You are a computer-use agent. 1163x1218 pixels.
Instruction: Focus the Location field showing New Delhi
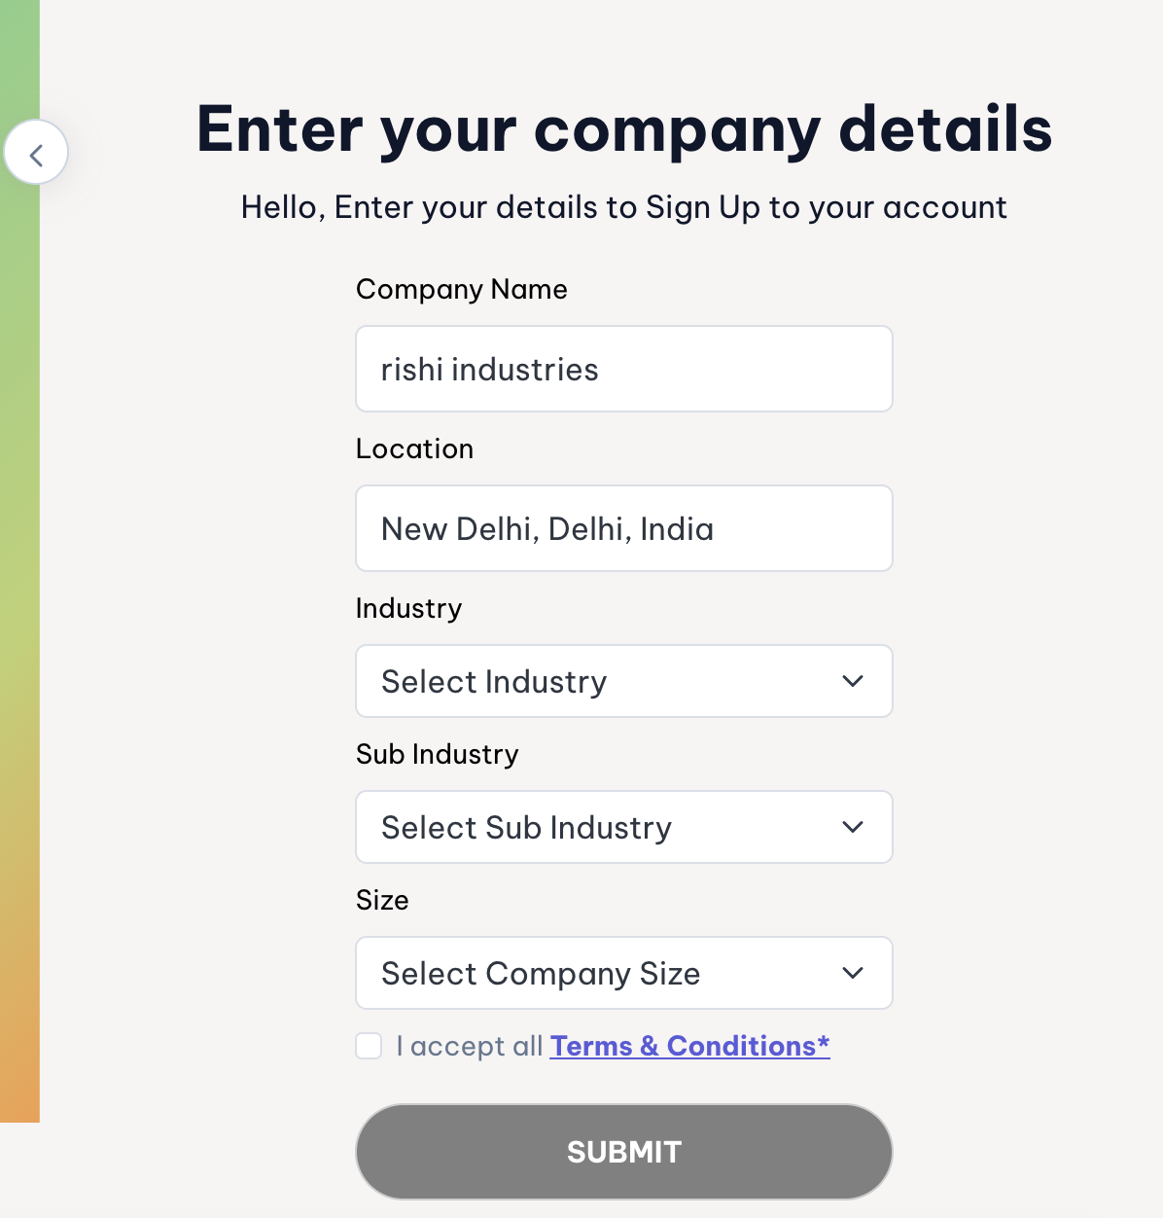point(623,529)
